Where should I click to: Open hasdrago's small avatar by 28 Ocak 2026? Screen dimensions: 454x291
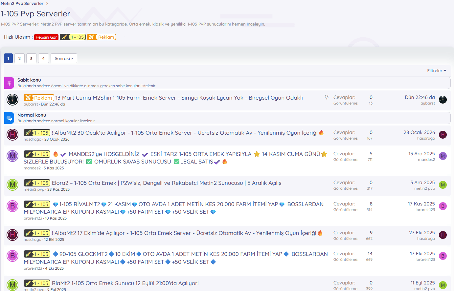(443, 135)
